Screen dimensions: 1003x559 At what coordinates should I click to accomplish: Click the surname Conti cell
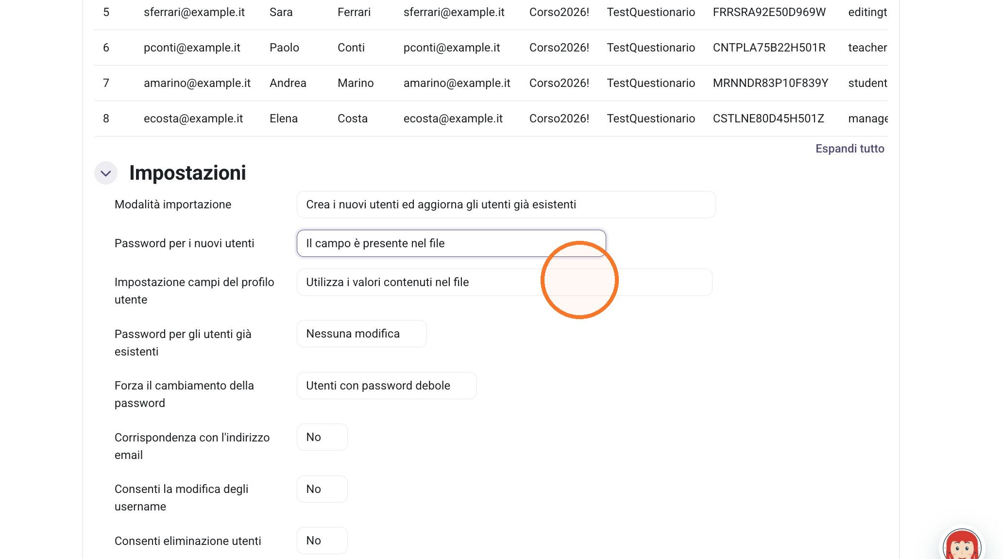coord(351,48)
